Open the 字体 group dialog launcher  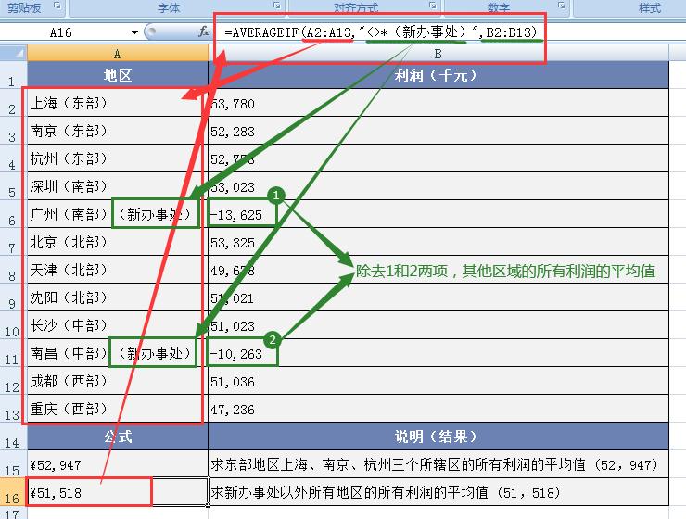click(x=276, y=6)
